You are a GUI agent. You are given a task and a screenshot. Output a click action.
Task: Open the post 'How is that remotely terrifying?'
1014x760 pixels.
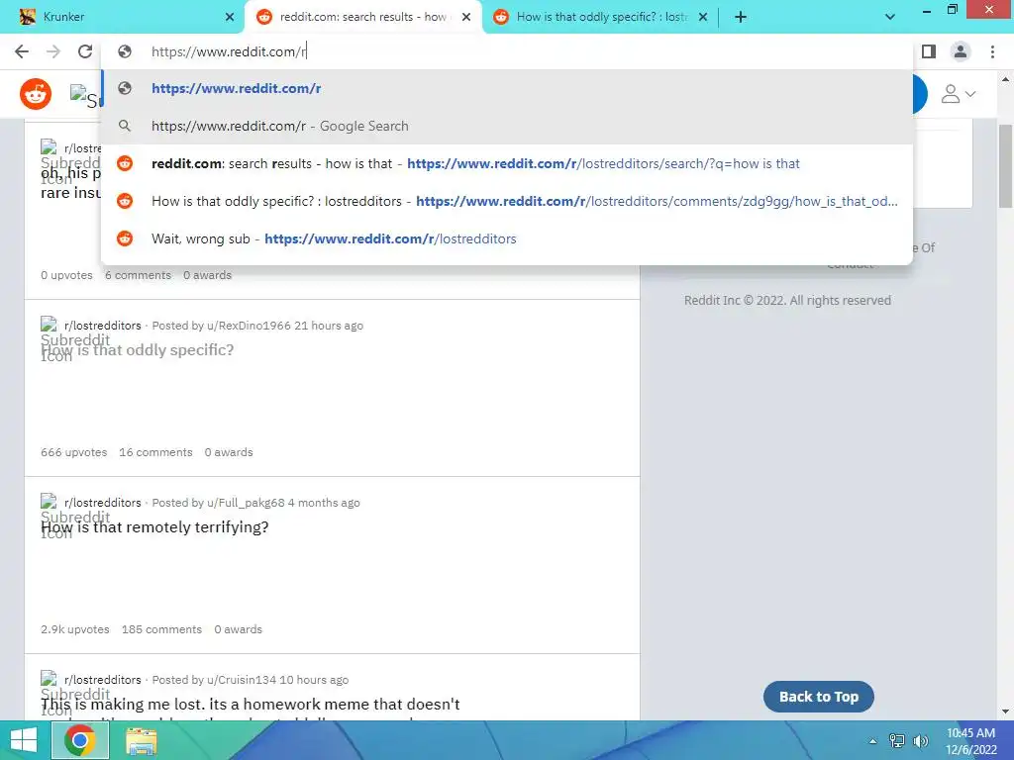tap(154, 527)
